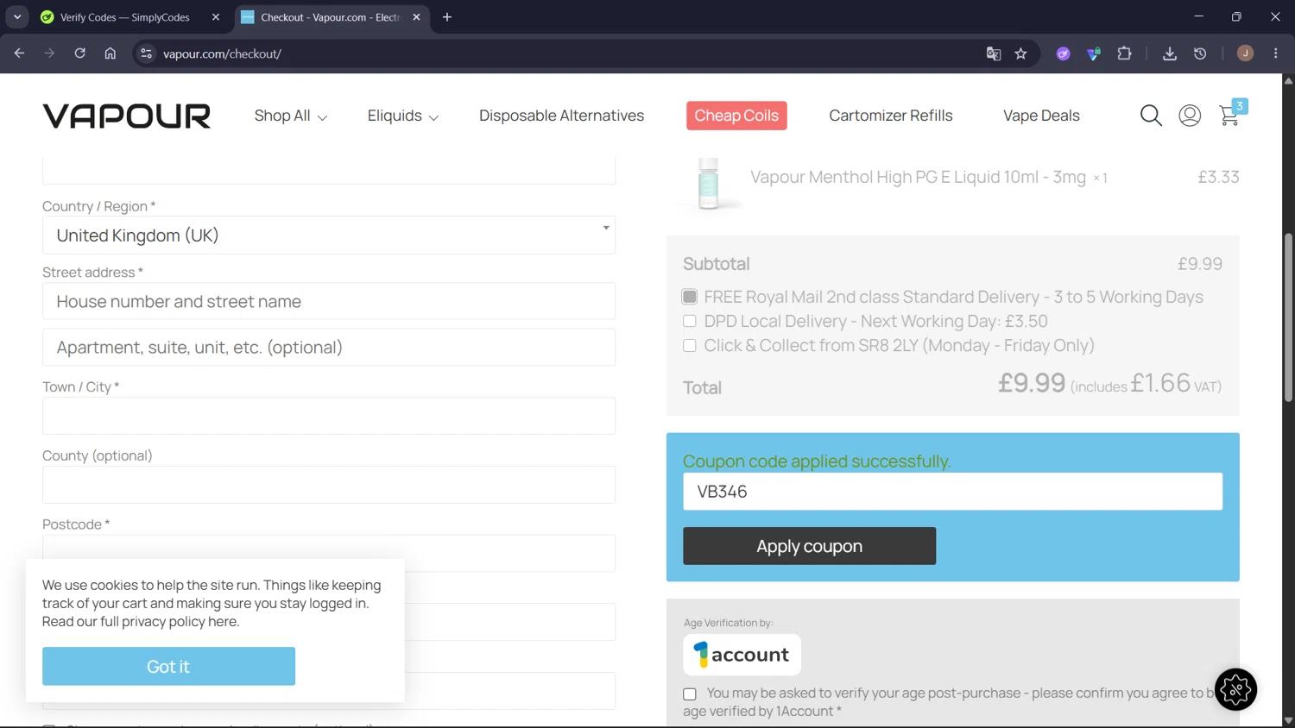The width and height of the screenshot is (1295, 728).
Task: Select FREE Royal Mail 2nd class delivery
Action: pyautogui.click(x=690, y=297)
